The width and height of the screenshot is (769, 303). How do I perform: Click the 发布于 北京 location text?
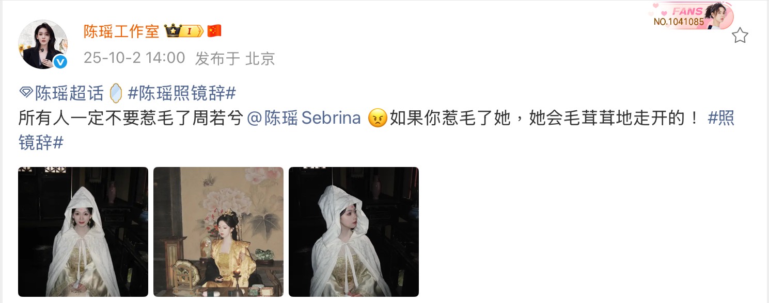tap(235, 58)
